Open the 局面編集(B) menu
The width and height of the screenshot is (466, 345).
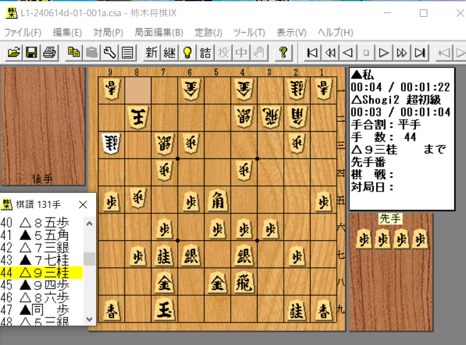pos(158,32)
